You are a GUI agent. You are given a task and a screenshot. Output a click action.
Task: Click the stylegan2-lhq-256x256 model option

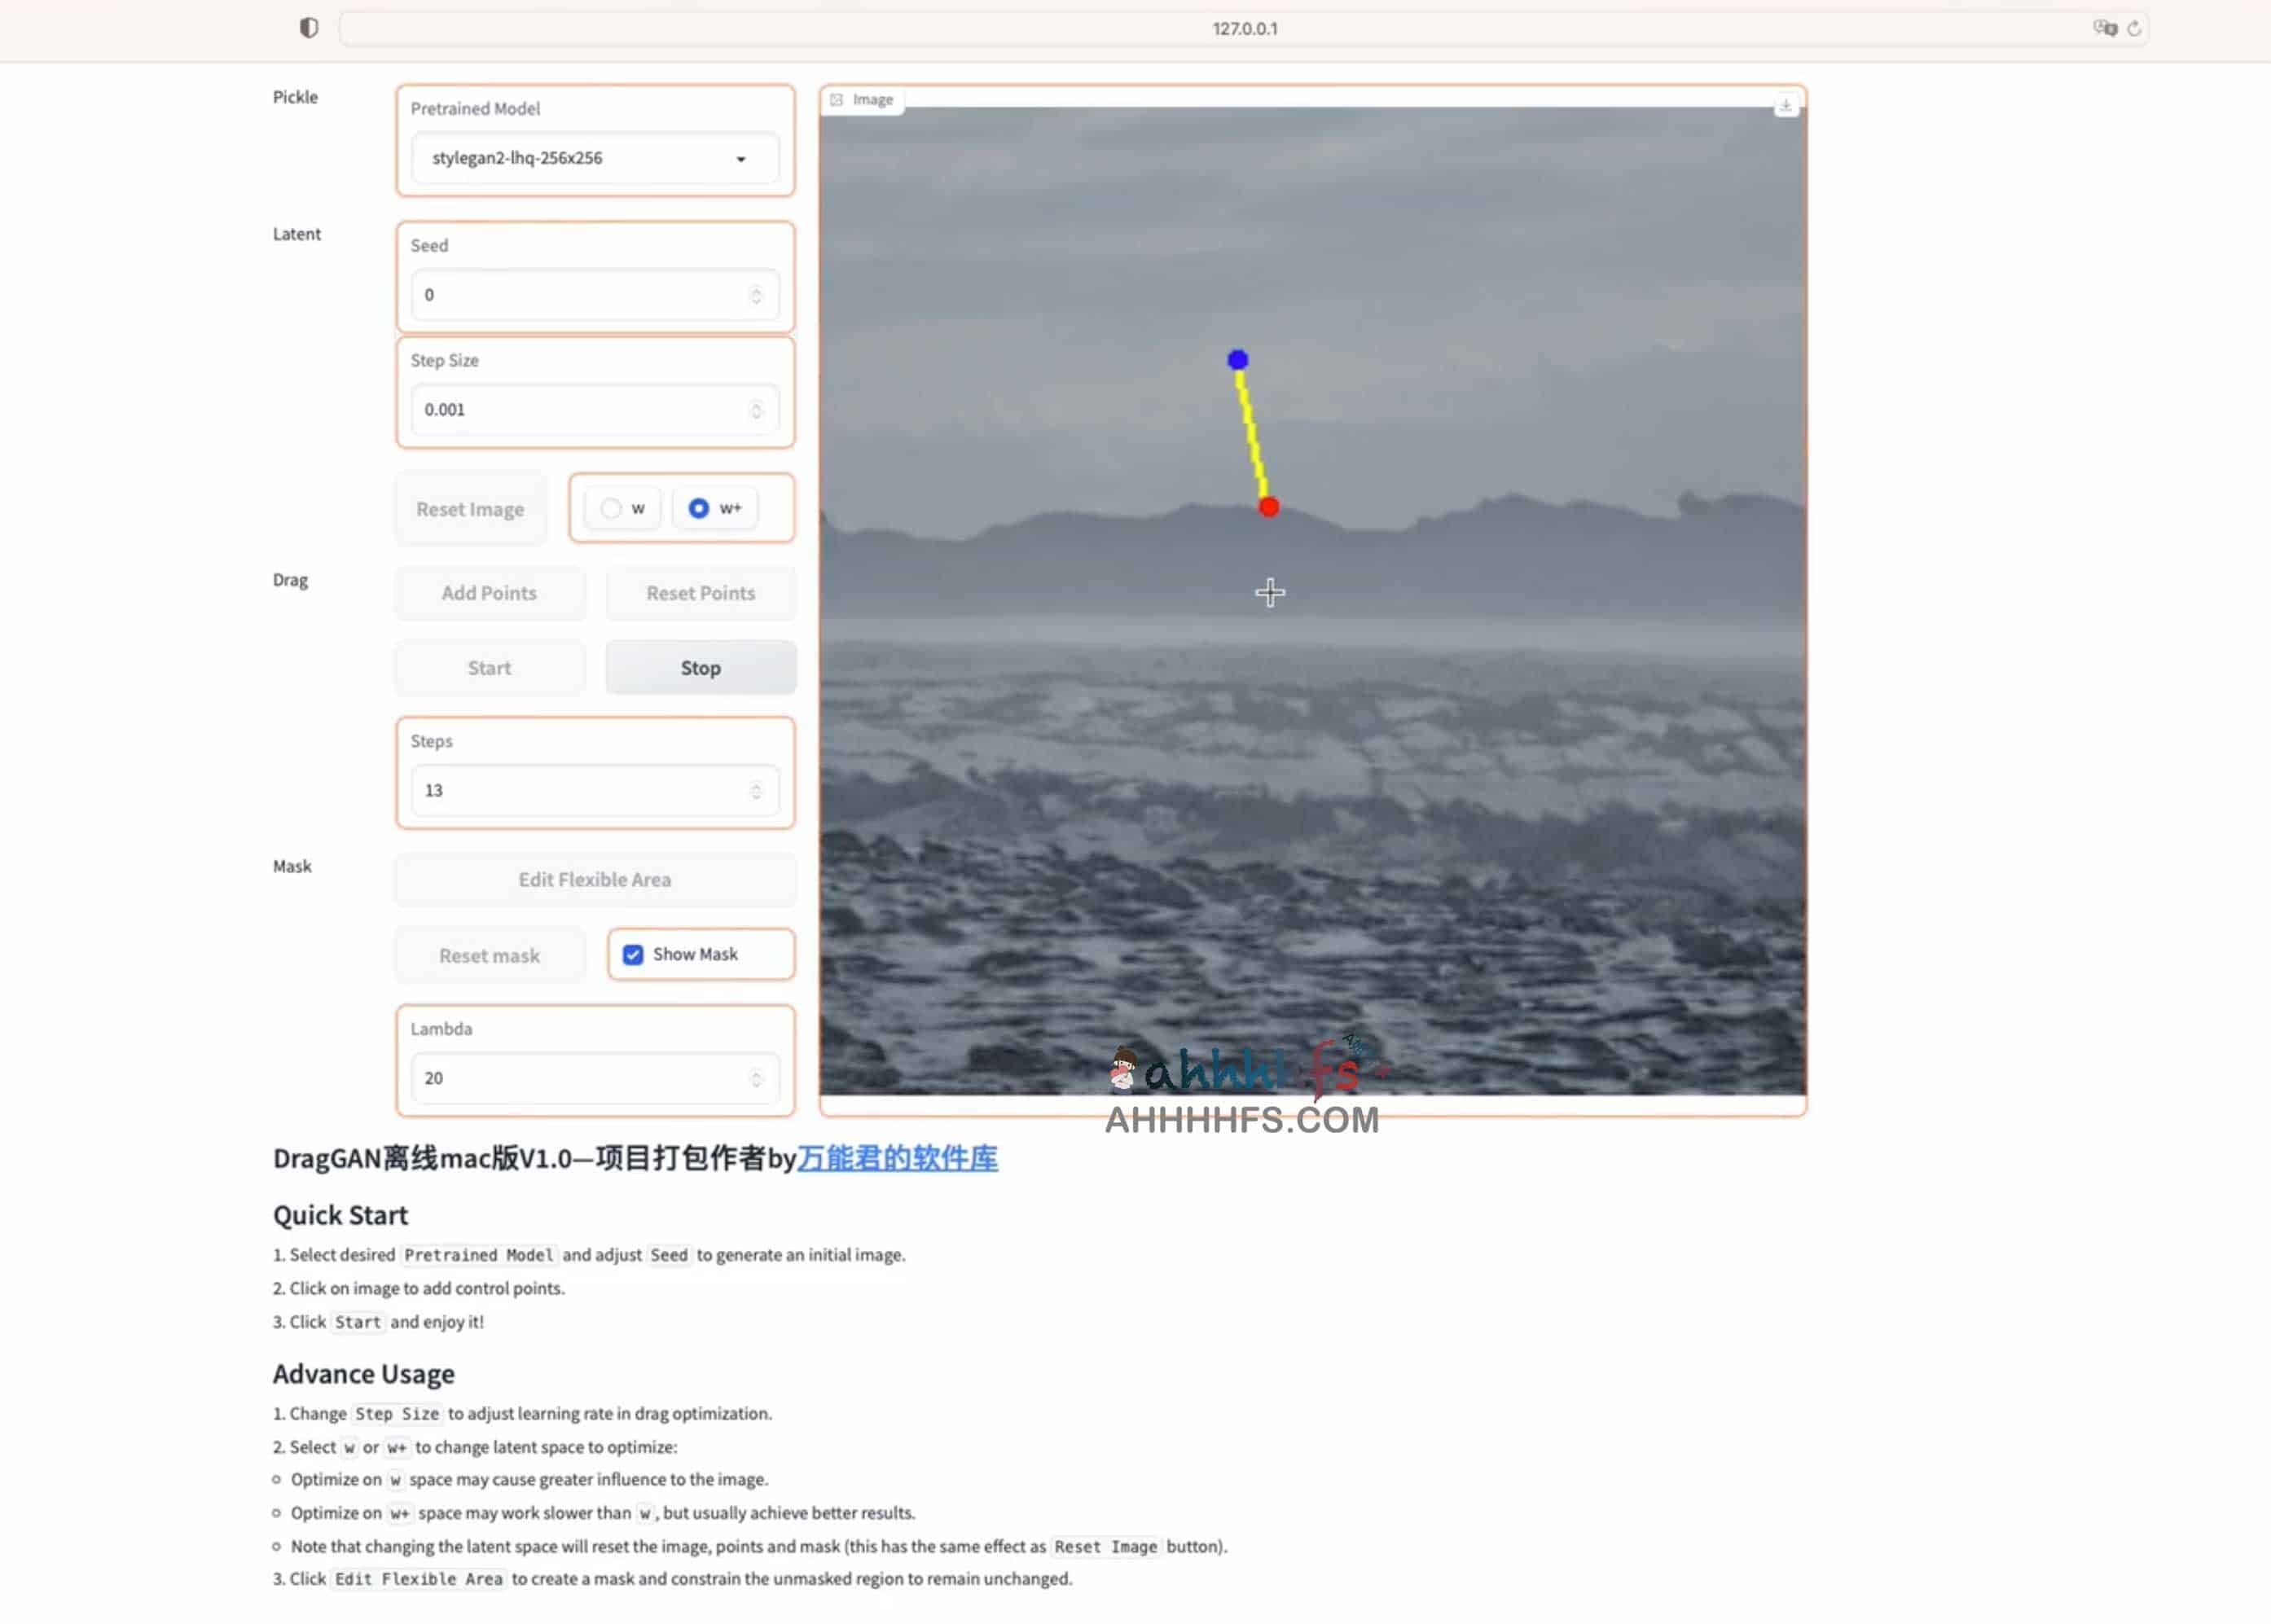(591, 158)
